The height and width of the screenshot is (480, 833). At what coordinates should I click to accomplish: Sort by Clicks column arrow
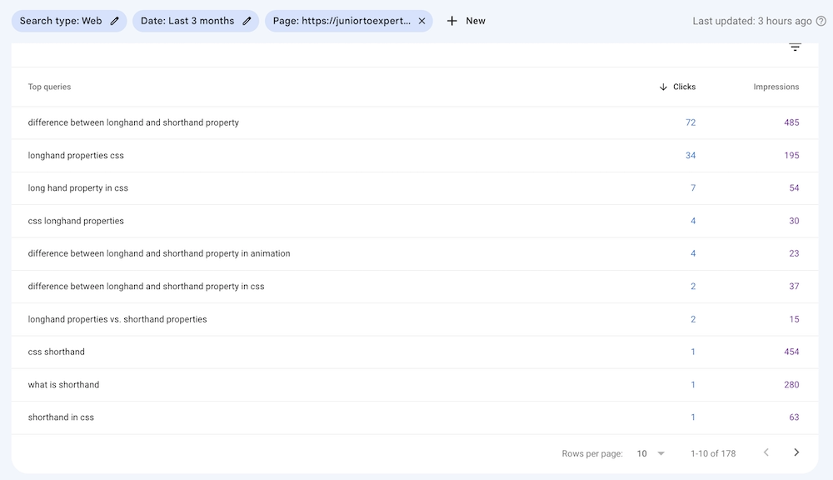click(663, 87)
